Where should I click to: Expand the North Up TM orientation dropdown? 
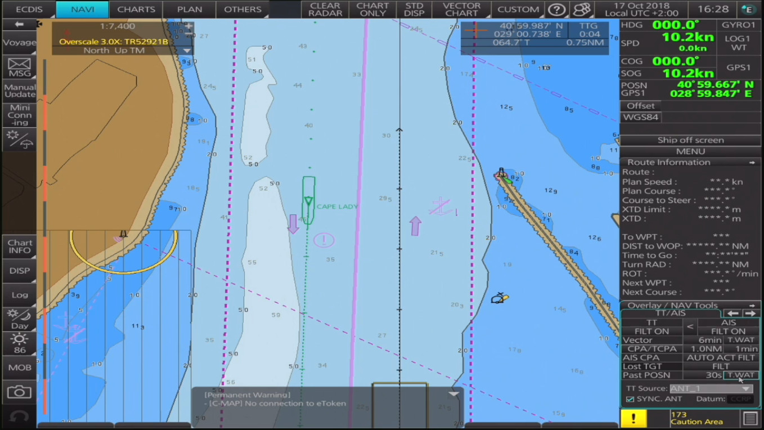187,51
